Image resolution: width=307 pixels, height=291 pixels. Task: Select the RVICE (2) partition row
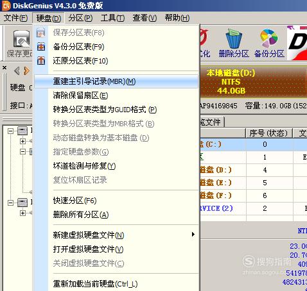coord(254,208)
